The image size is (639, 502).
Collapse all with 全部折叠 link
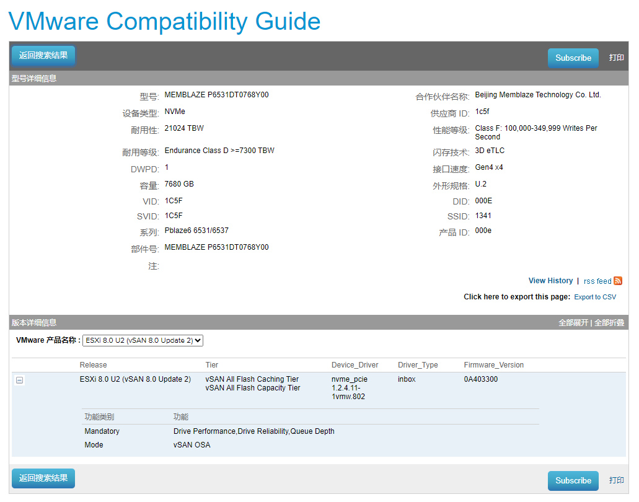pos(609,323)
